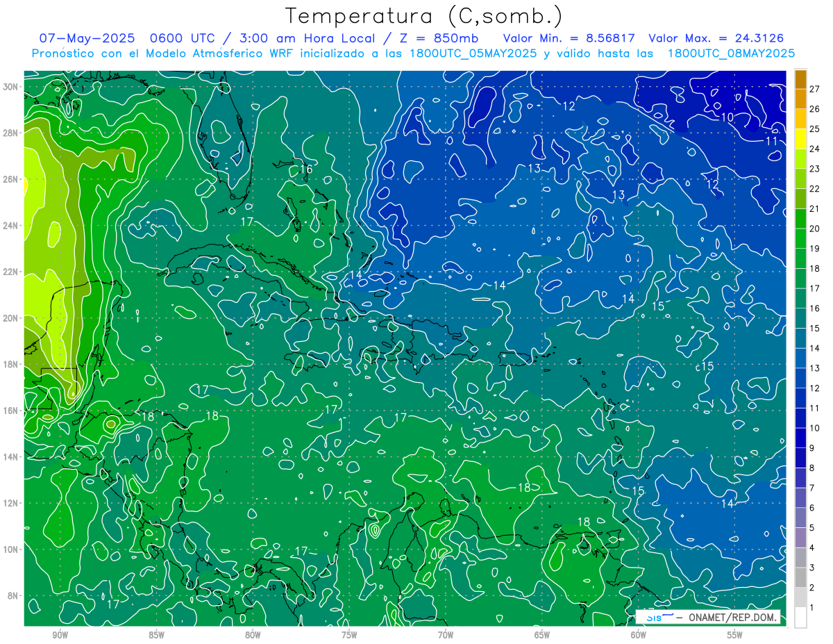Image resolution: width=833 pixels, height=644 pixels.
Task: Click the "10N" latitude axis label
Action: (x=10, y=549)
